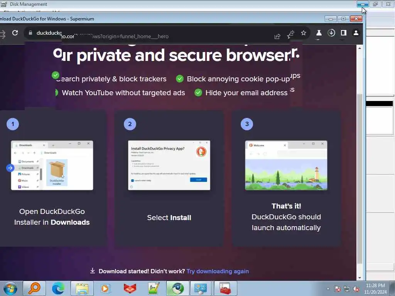Open the browser Downloads icon
Image resolution: width=395 pixels, height=296 pixels.
[331, 33]
